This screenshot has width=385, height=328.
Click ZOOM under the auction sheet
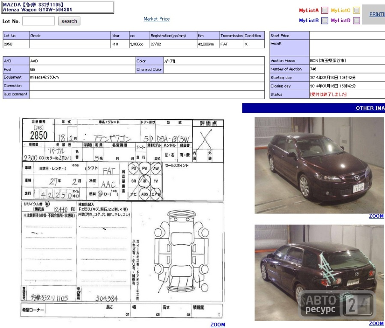click(x=218, y=324)
